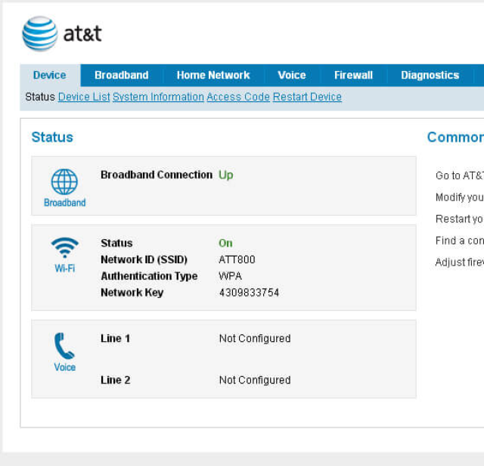Select the Voice tab
The image size is (484, 466).
pos(292,75)
